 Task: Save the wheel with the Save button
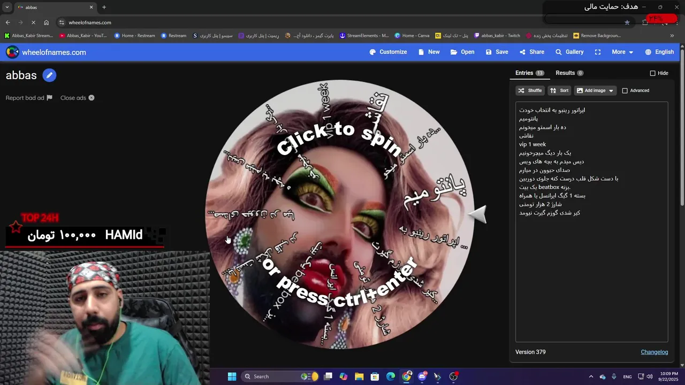tap(497, 52)
